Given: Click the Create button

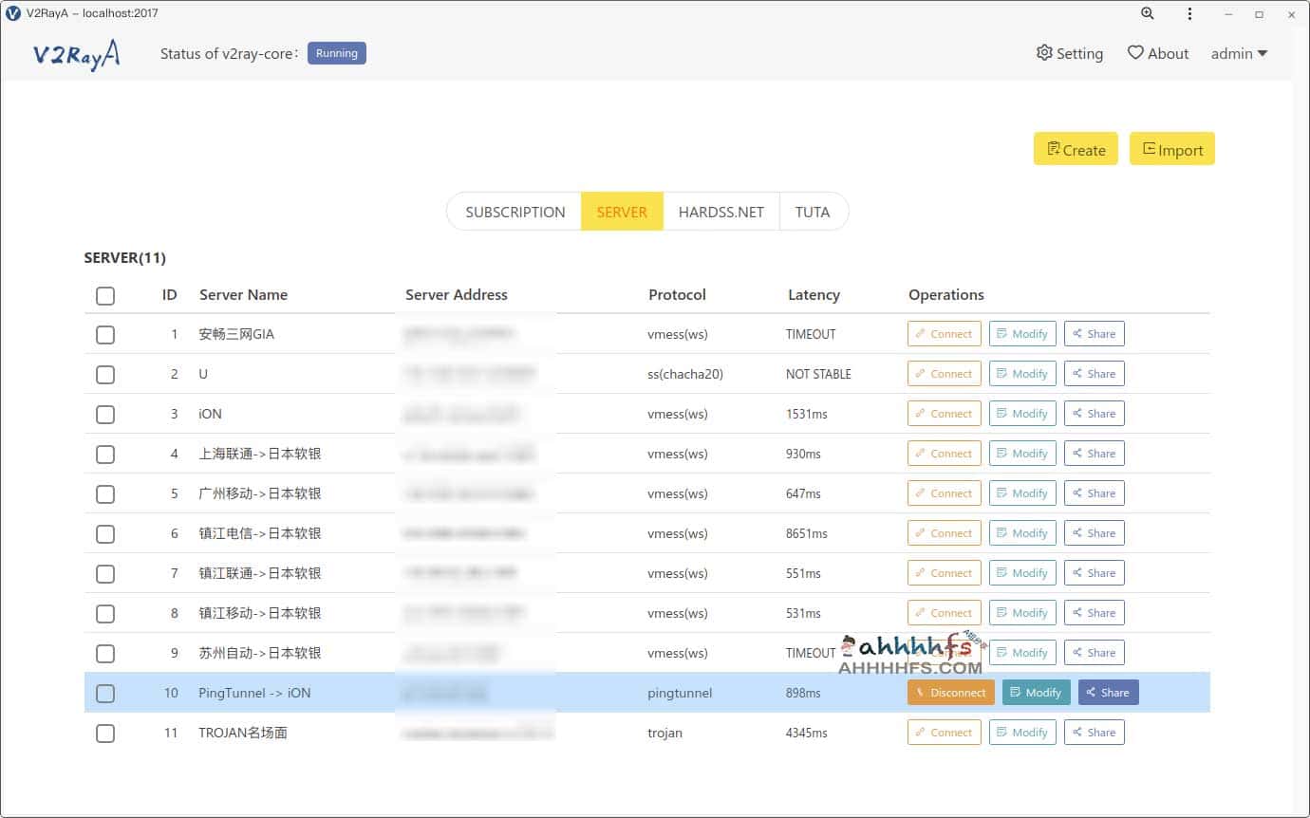Looking at the screenshot, I should [1076, 149].
